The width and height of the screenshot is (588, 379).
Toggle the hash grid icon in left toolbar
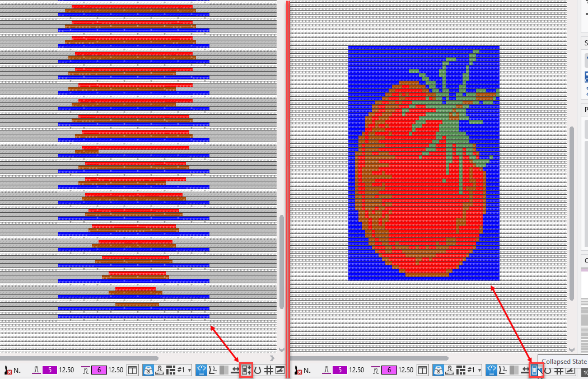click(268, 370)
